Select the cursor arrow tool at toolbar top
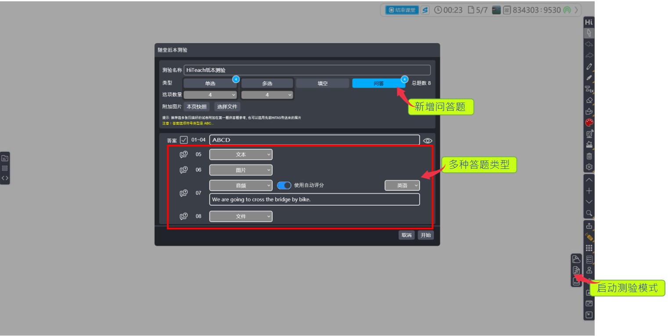This screenshot has height=336, width=668. pyautogui.click(x=589, y=33)
